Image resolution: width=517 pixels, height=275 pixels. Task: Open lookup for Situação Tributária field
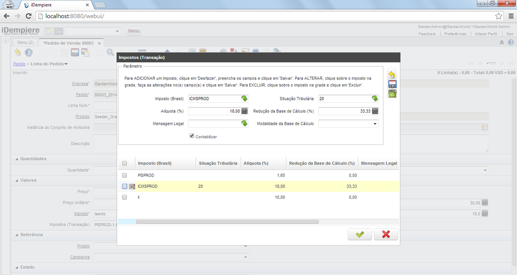pyautogui.click(x=375, y=99)
